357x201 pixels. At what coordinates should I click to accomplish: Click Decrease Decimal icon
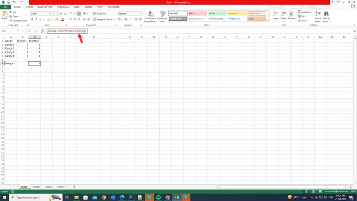[x=140, y=19]
